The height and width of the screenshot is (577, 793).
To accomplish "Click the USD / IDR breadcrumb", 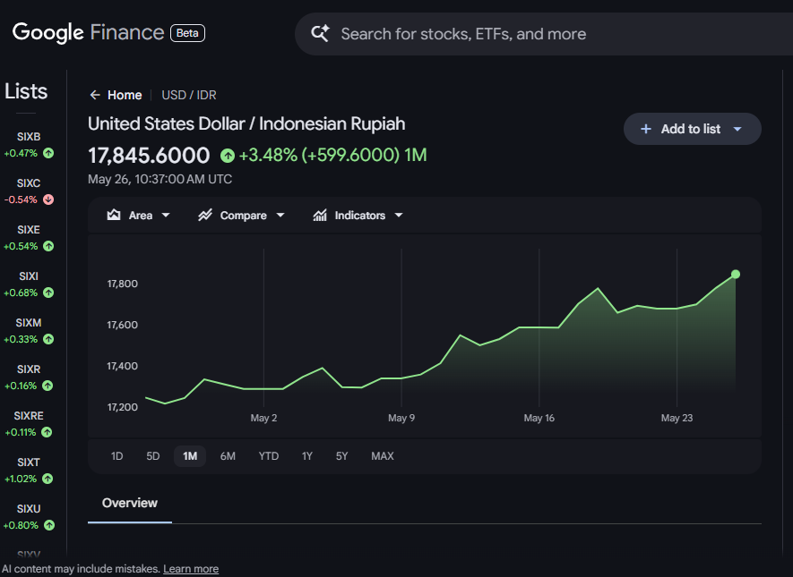I will pos(189,95).
